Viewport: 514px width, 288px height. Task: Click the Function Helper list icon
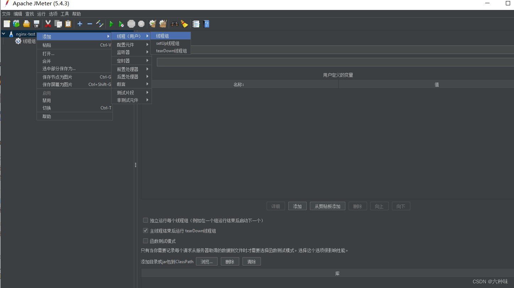coord(196,24)
